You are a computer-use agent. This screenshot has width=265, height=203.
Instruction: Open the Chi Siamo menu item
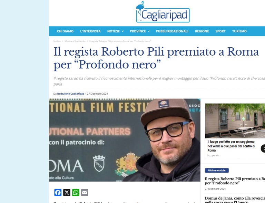[65, 31]
